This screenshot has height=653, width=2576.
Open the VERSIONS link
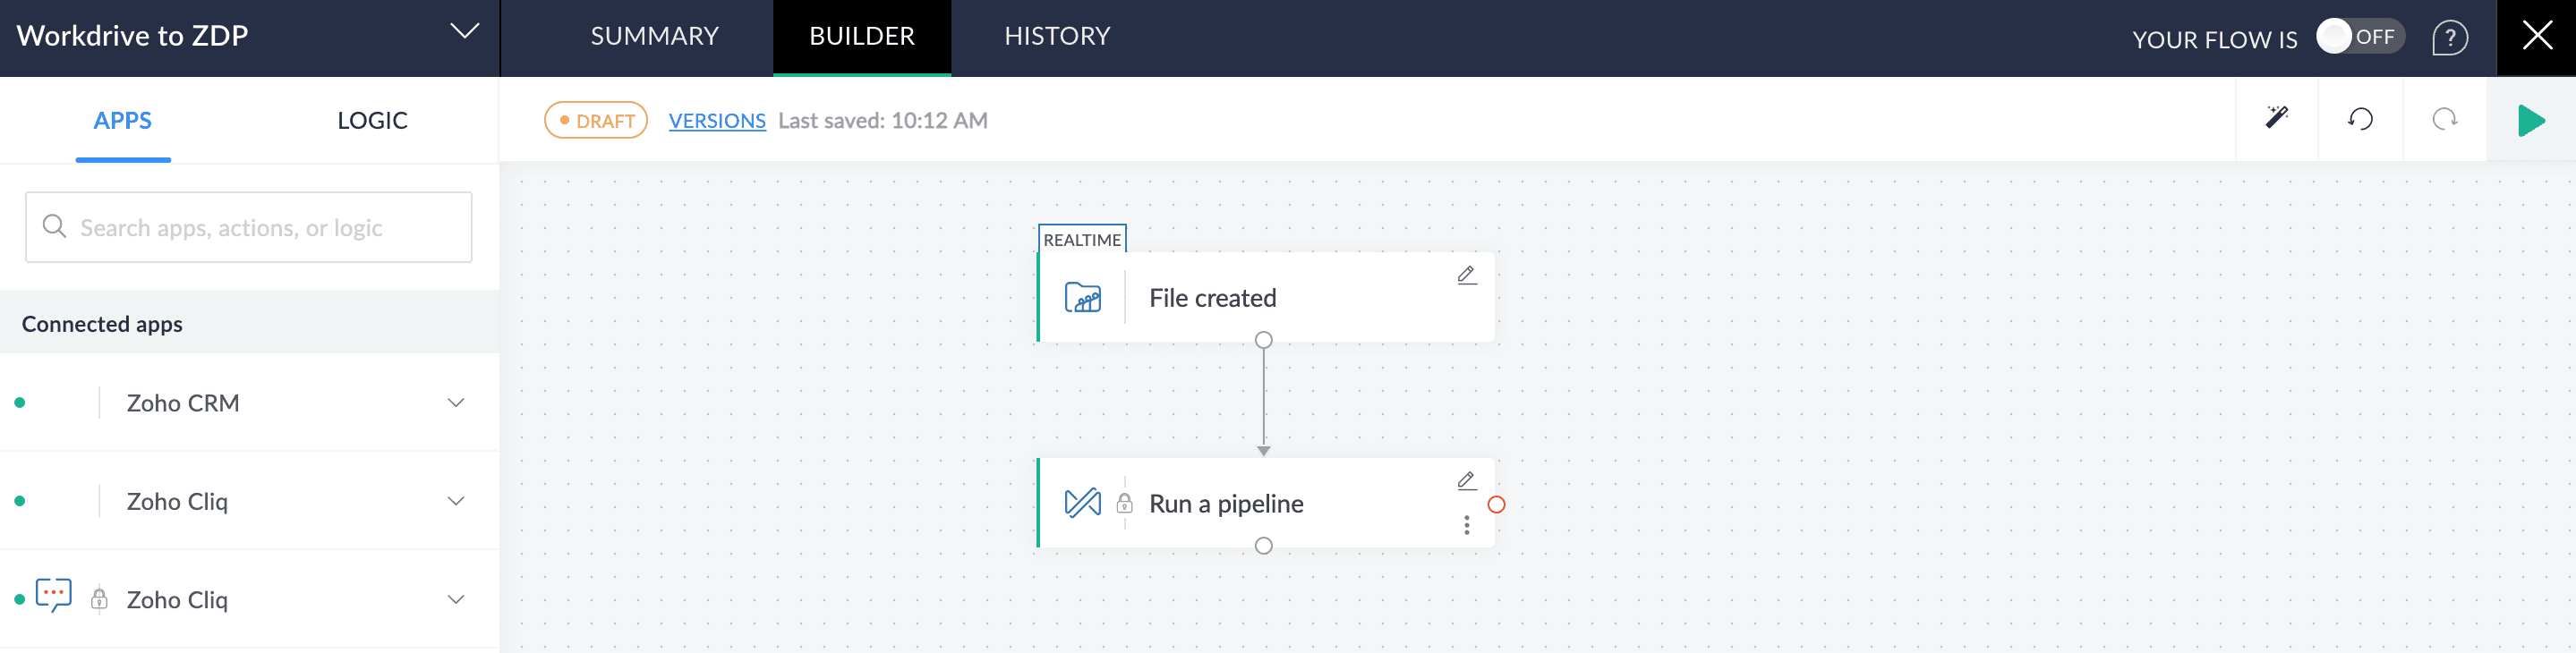(x=716, y=121)
